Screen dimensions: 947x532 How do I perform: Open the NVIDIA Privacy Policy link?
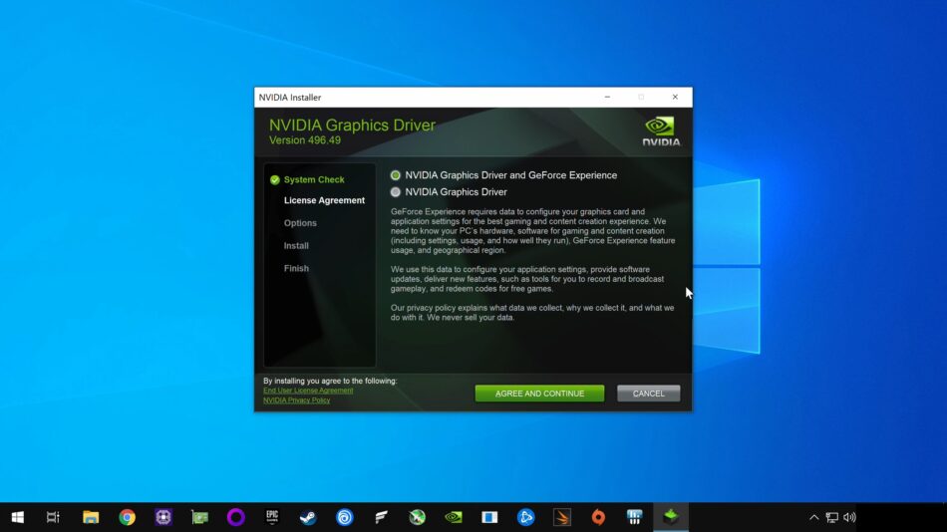(x=296, y=400)
